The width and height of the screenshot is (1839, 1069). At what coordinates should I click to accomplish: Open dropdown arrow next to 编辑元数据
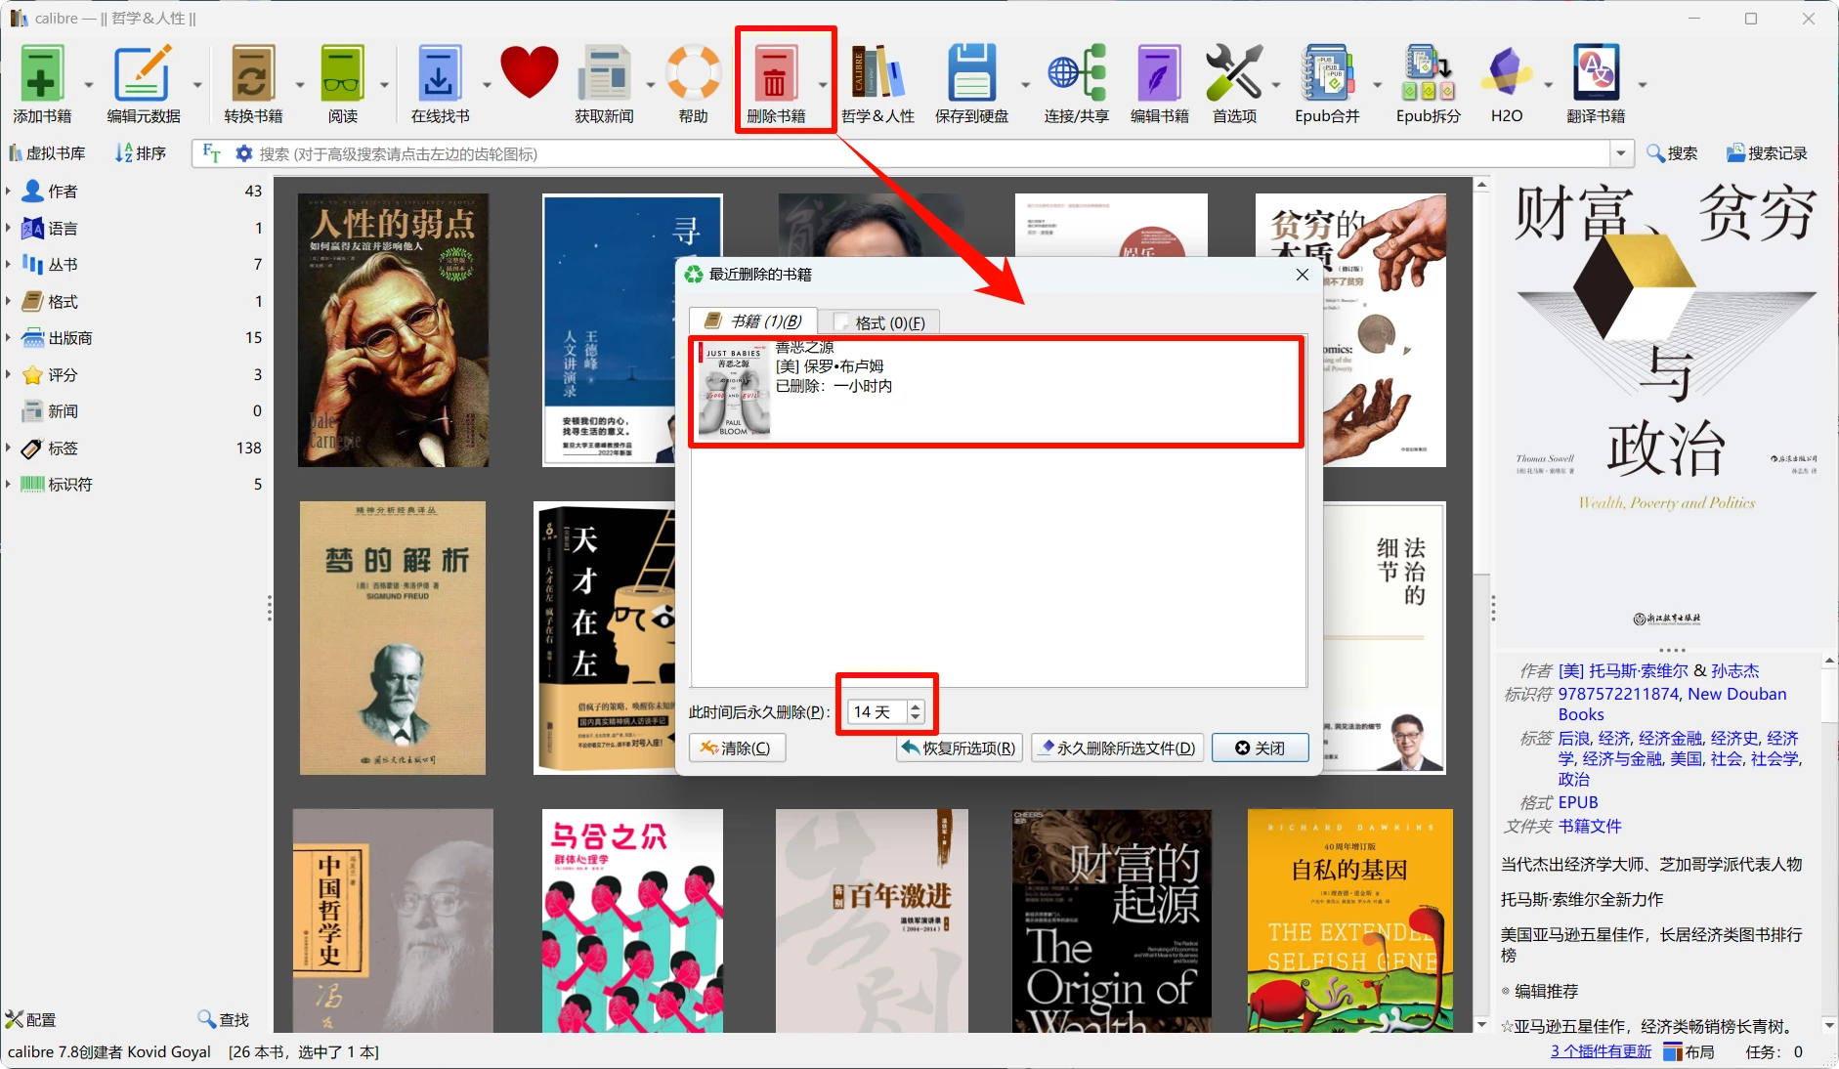pyautogui.click(x=197, y=85)
